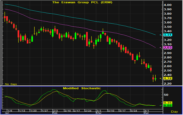Select the last green candlestick on chart
Viewport: 183px width, 115px height.
(x=156, y=78)
